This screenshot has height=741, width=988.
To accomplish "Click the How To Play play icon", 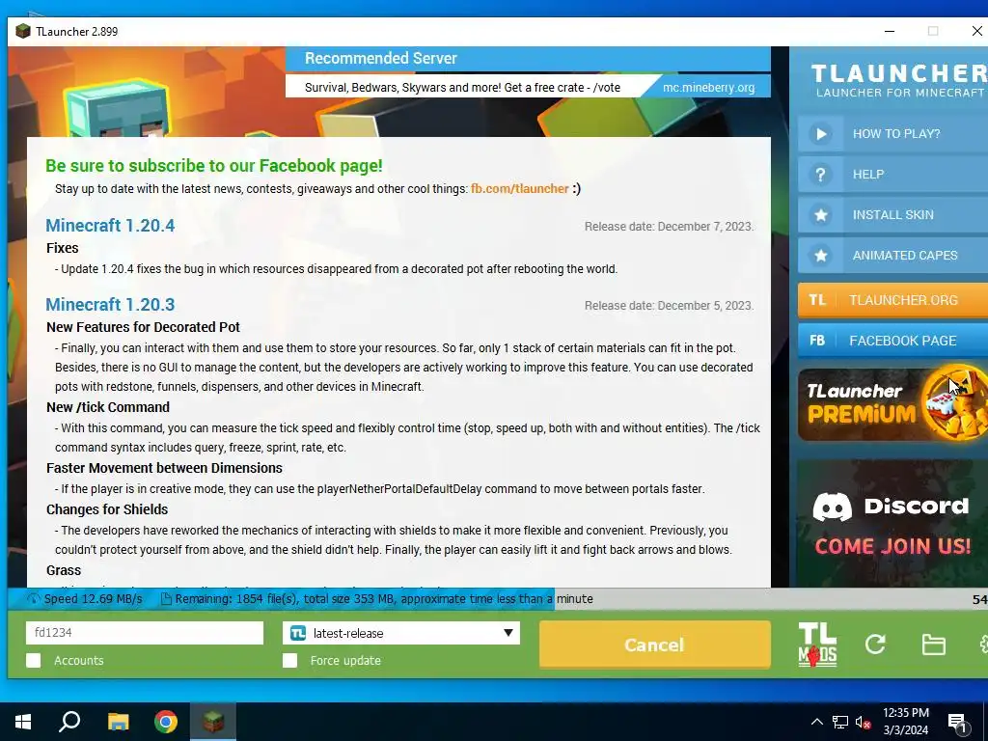I will click(820, 133).
